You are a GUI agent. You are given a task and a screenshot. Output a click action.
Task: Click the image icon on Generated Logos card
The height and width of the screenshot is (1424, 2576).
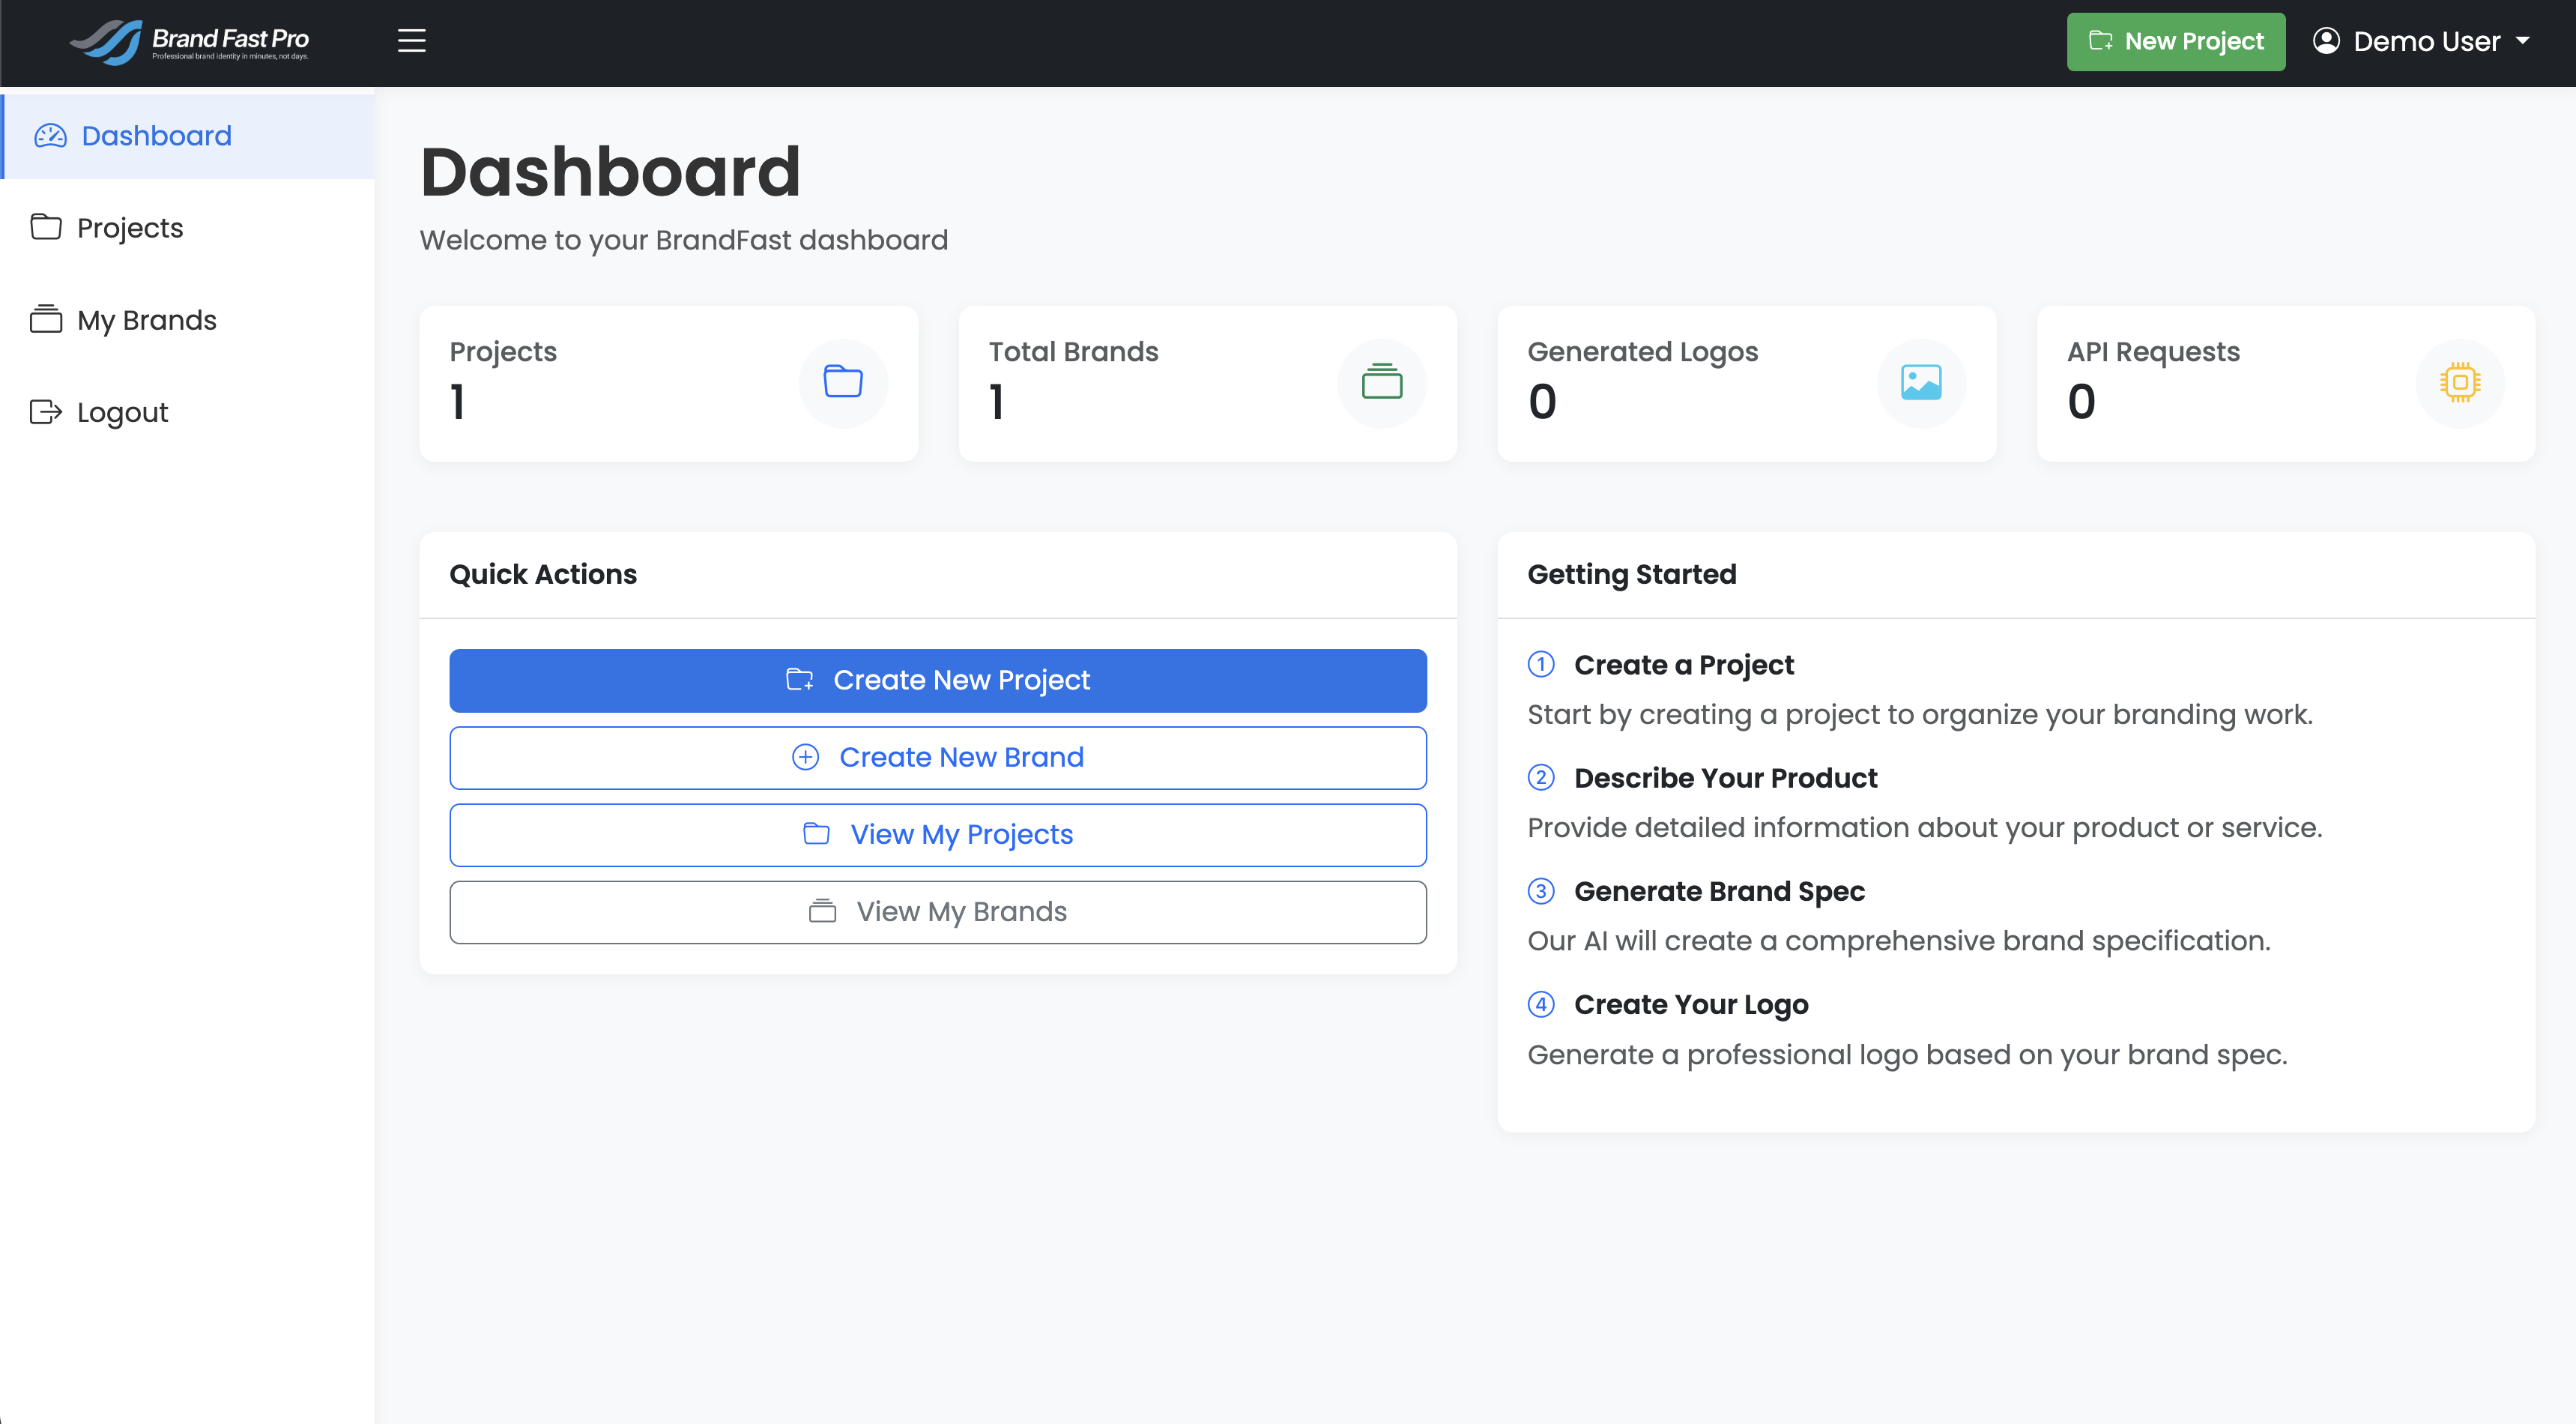(1921, 382)
